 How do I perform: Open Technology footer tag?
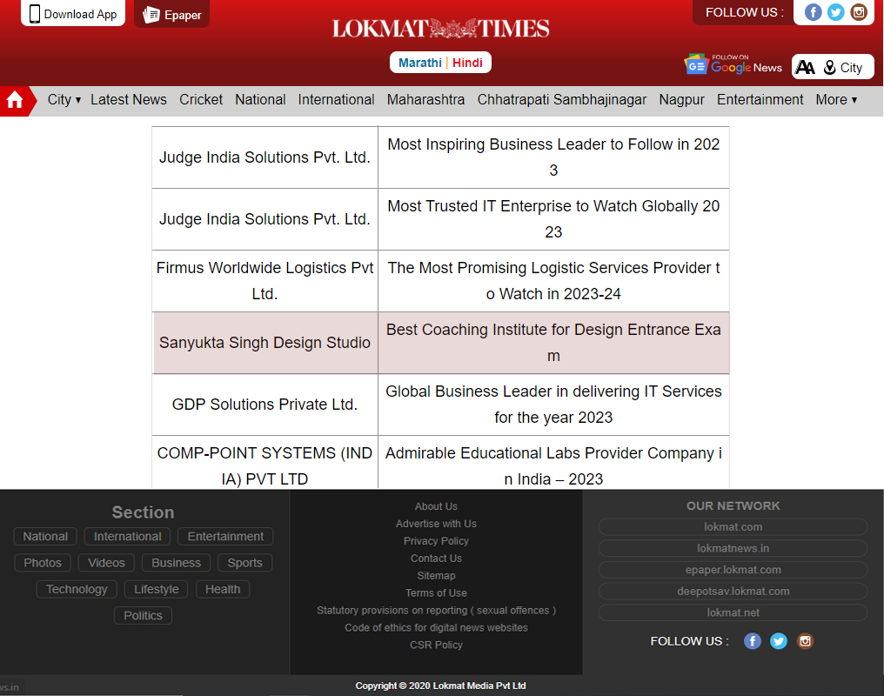point(77,590)
